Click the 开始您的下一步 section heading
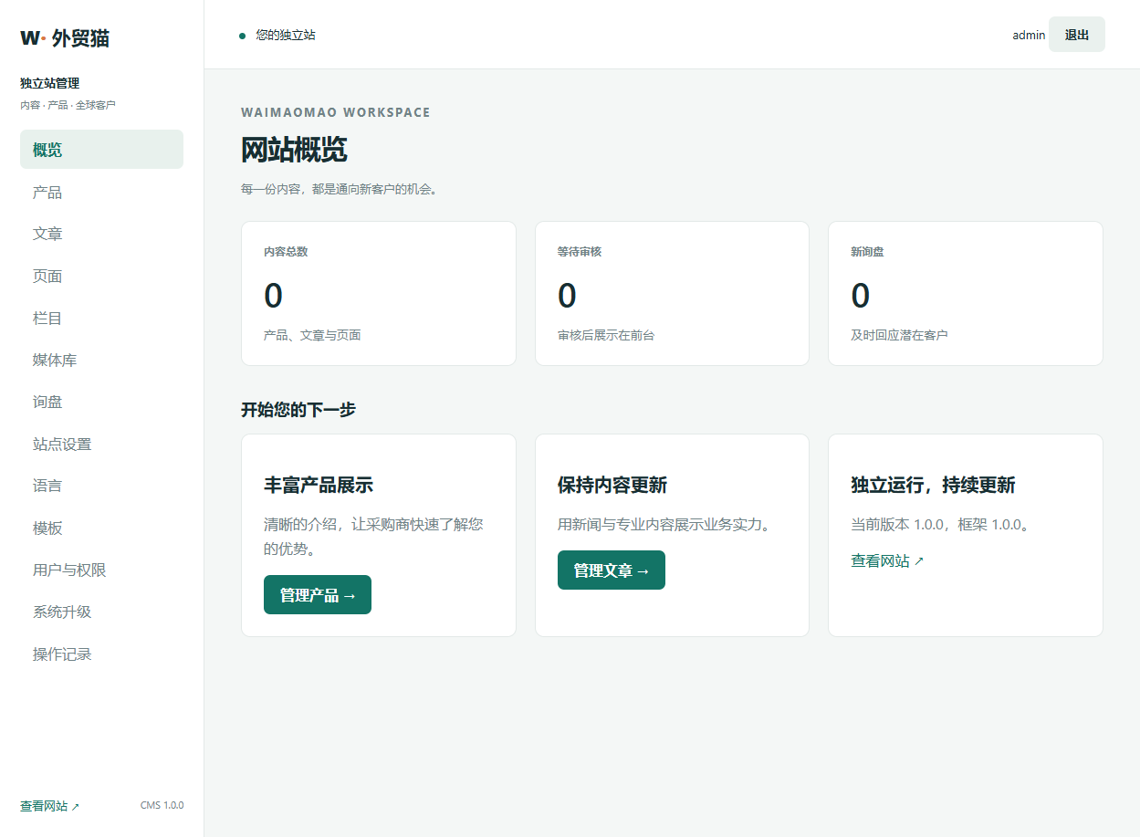 pos(298,410)
